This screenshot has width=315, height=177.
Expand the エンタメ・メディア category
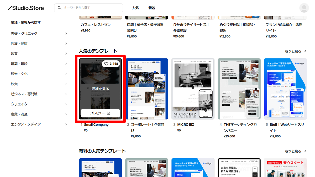(66, 124)
